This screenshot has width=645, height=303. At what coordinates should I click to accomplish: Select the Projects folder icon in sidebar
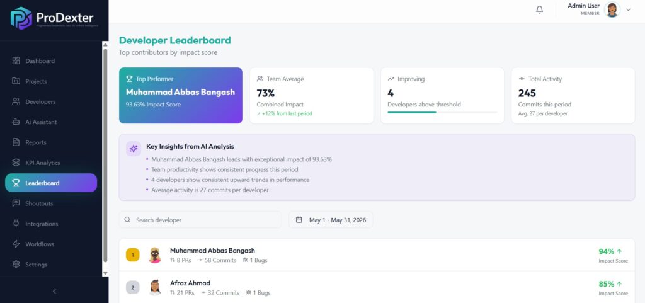tap(16, 81)
